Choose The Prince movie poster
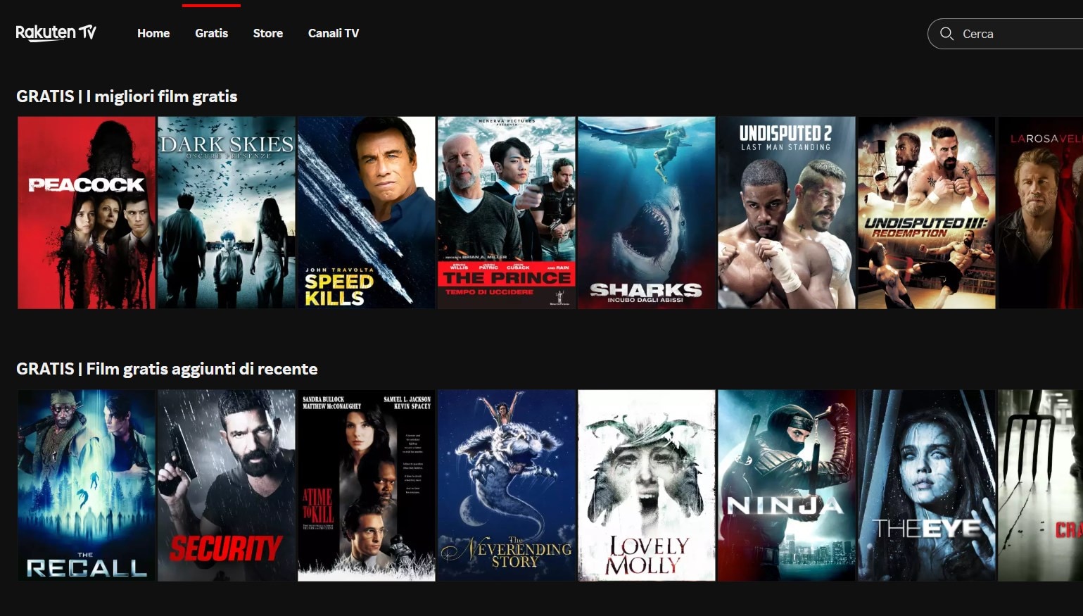The width and height of the screenshot is (1083, 616). [x=507, y=213]
